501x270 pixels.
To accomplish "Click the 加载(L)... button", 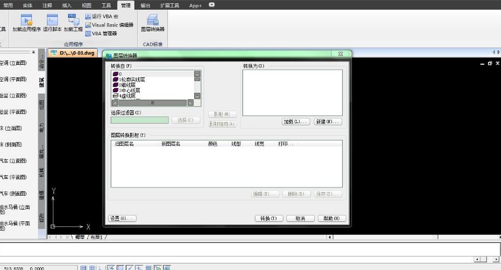I will pyautogui.click(x=295, y=122).
